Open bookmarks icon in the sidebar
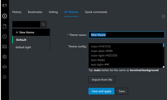167x100 pixels. [x=4, y=26]
